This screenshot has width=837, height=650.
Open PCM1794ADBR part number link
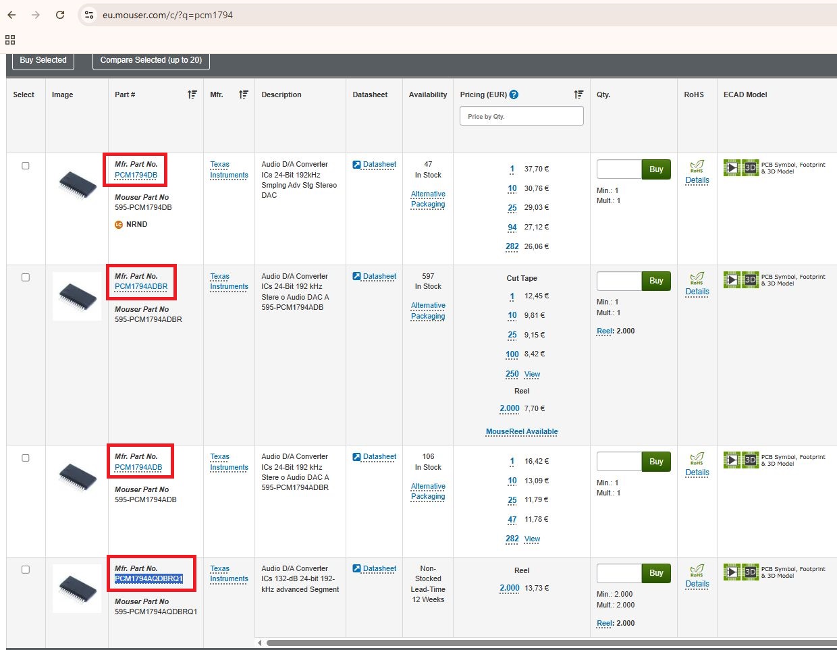tap(141, 286)
